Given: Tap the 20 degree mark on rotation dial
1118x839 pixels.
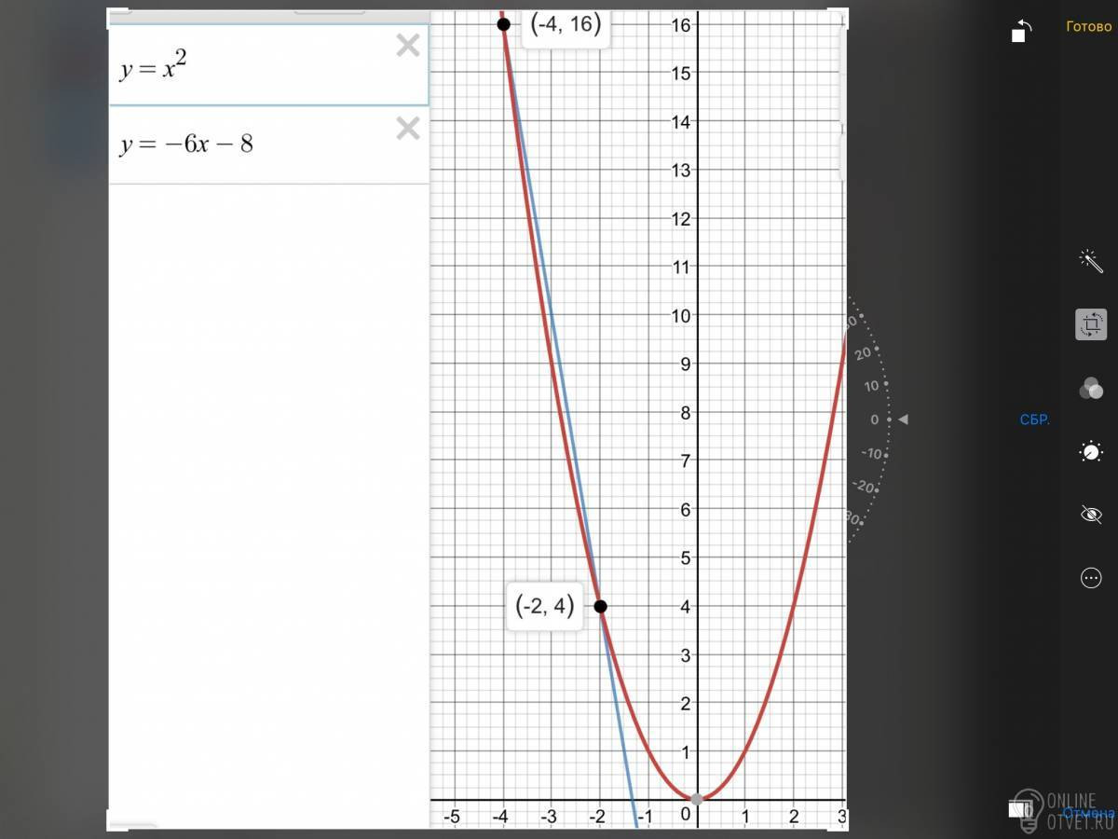Looking at the screenshot, I should coord(862,352).
